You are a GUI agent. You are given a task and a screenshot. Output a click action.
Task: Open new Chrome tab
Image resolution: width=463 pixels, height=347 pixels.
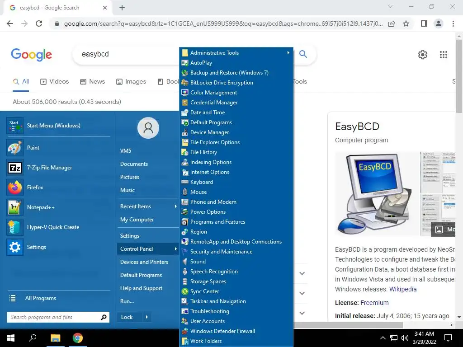[x=122, y=8]
